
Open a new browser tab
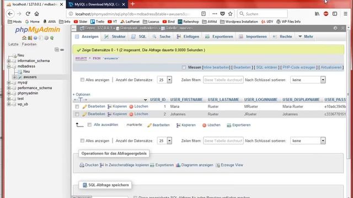point(132,4)
